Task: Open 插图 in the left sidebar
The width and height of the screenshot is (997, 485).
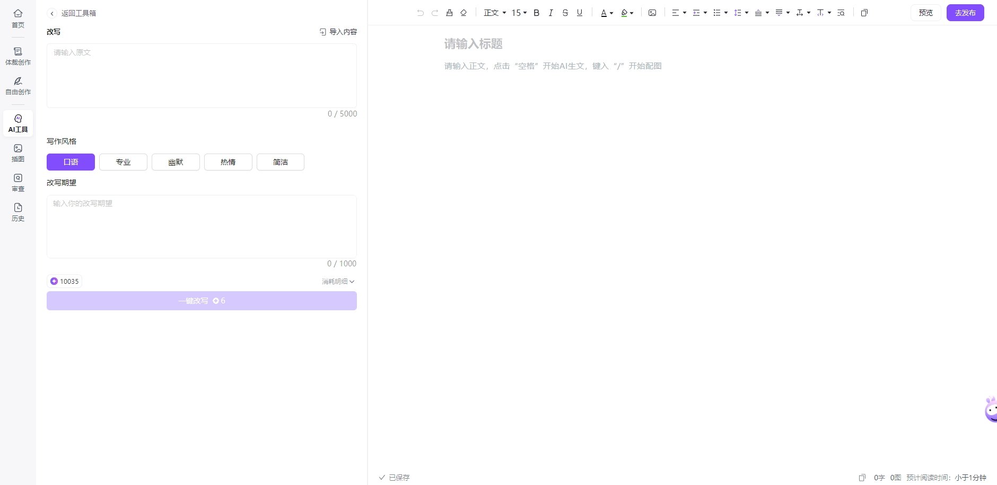Action: pos(18,153)
